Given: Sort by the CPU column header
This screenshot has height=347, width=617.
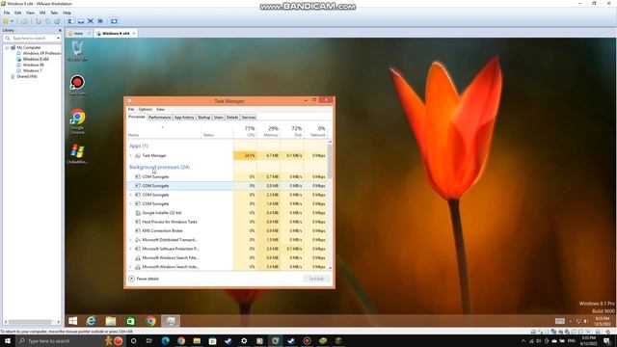Looking at the screenshot, I should [246, 131].
